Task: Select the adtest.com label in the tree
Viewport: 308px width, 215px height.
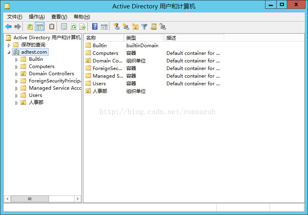Action: 34,52
